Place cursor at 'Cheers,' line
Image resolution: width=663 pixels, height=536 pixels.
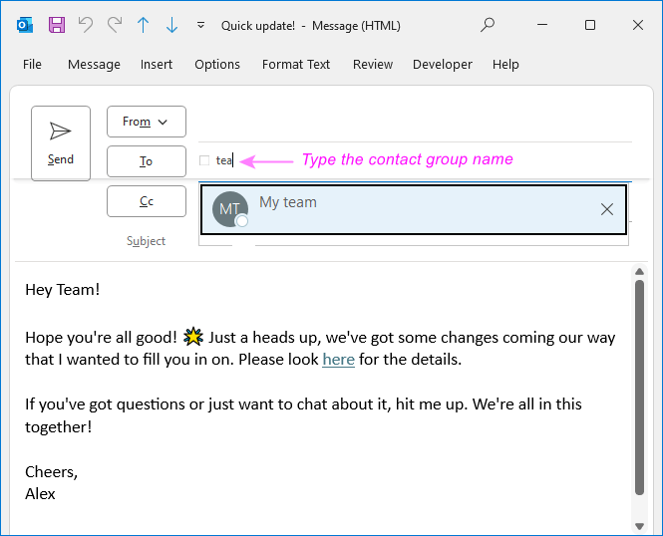point(51,471)
